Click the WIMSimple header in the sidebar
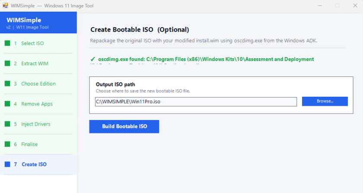This screenshot has height=193, width=363. pyautogui.click(x=23, y=20)
